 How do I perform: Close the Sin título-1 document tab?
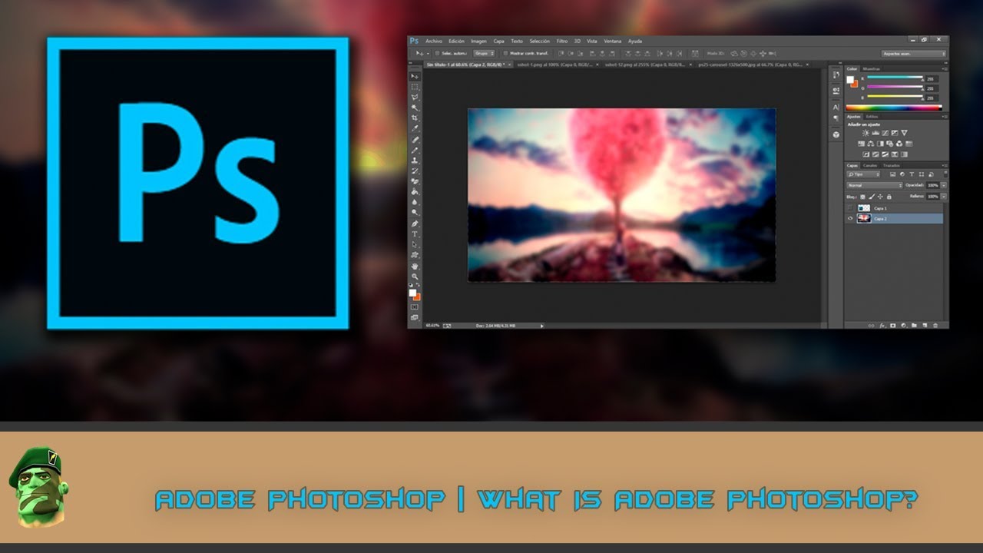pyautogui.click(x=508, y=65)
